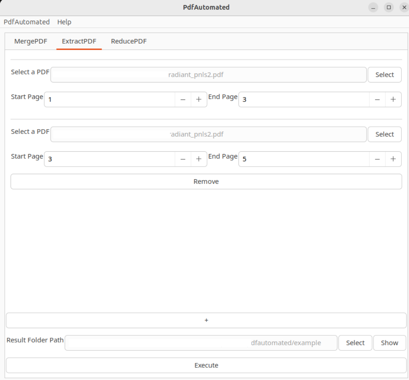Open the PdfAutomated menu
The width and height of the screenshot is (409, 380).
click(27, 22)
